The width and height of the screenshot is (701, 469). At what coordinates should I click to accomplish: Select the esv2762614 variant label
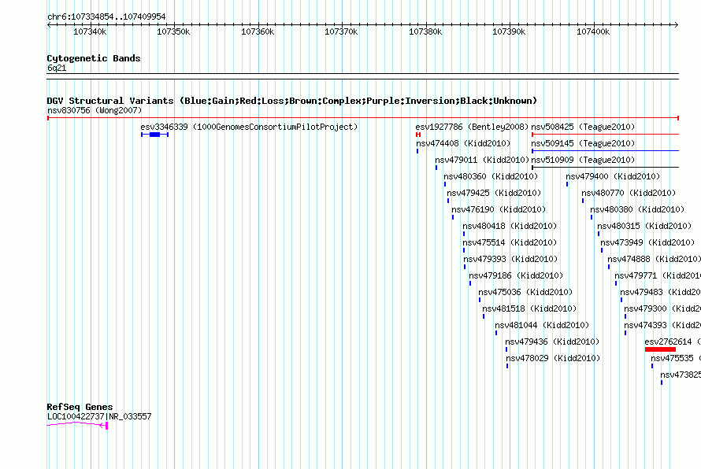click(673, 342)
